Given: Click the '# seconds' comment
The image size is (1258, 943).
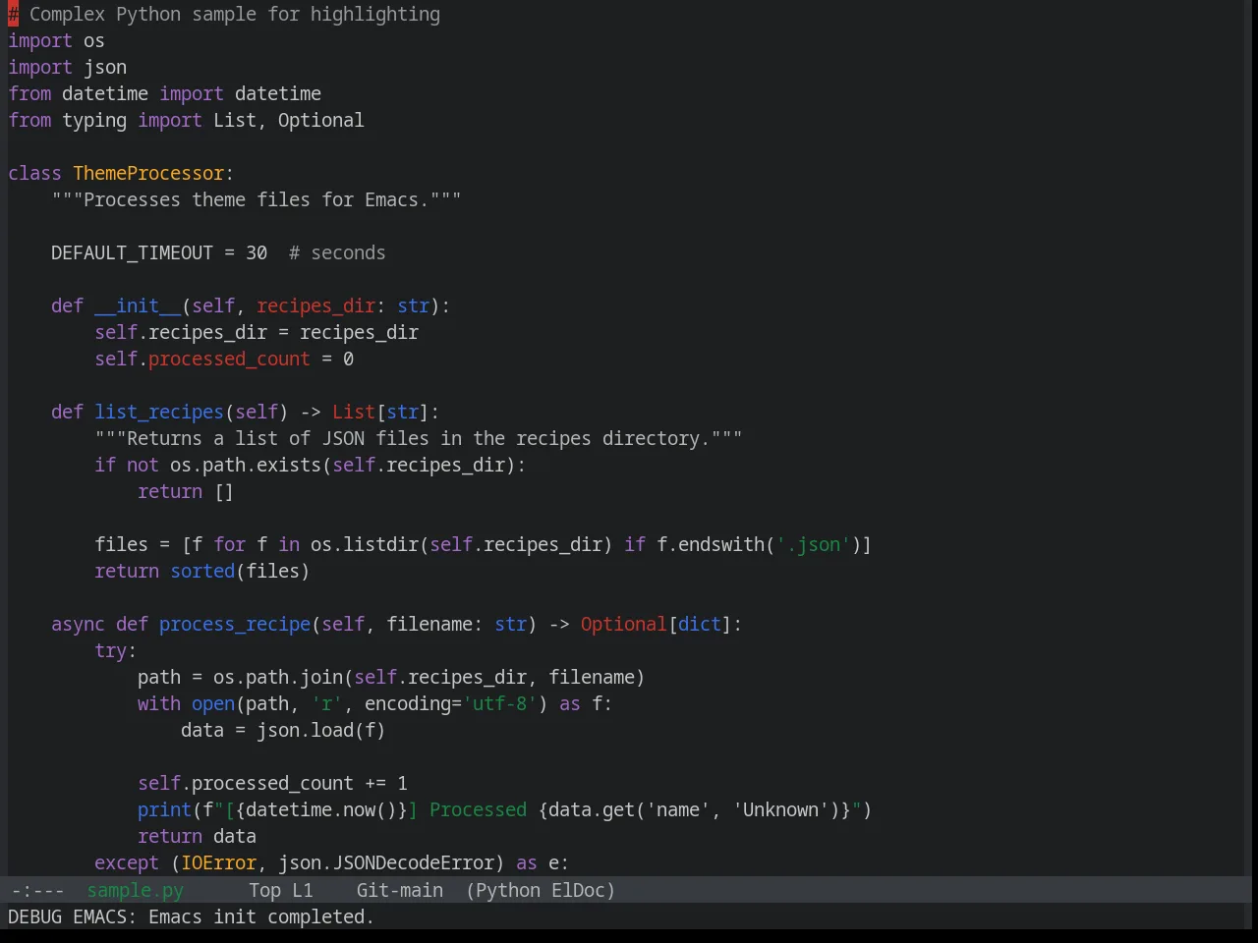Looking at the screenshot, I should pos(337,253).
